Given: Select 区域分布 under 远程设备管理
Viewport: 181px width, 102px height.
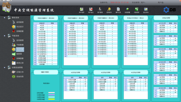Looking at the screenshot, I should tap(20, 72).
